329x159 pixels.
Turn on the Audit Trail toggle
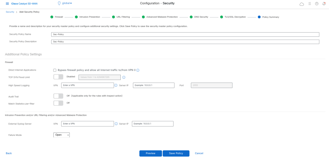click(58, 96)
